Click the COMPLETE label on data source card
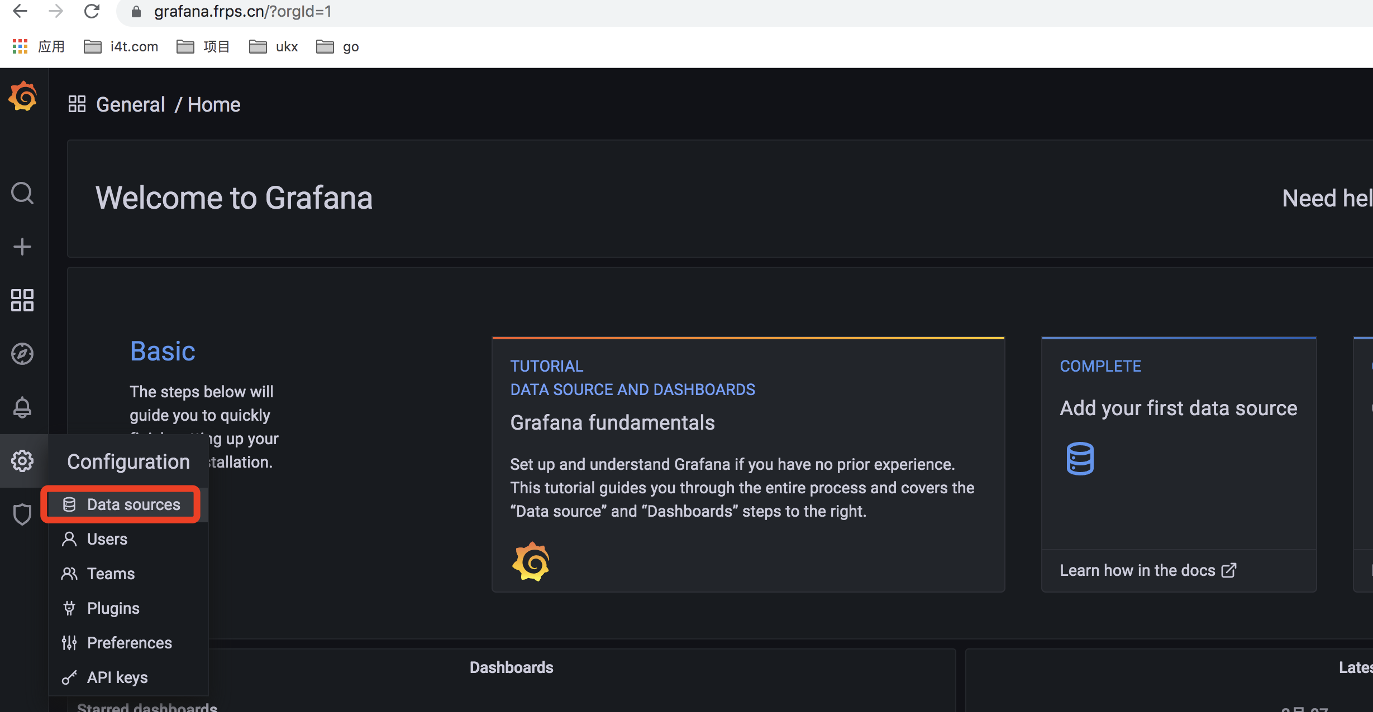1373x712 pixels. click(x=1100, y=366)
